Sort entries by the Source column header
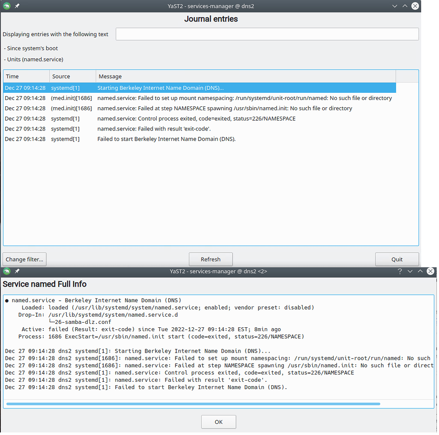 [x=72, y=76]
